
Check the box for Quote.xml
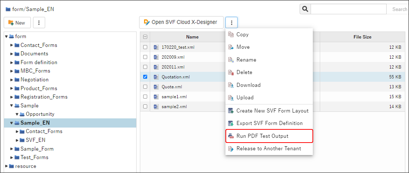point(145,87)
